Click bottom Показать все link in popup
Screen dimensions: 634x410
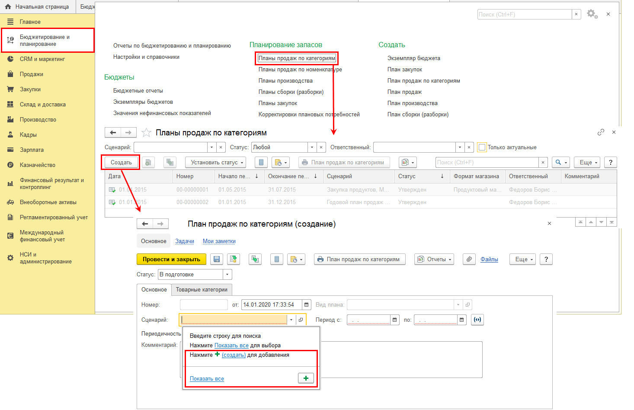coord(207,378)
